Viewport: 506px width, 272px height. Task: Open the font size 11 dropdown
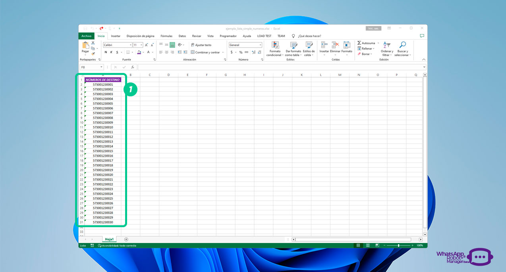(141, 45)
